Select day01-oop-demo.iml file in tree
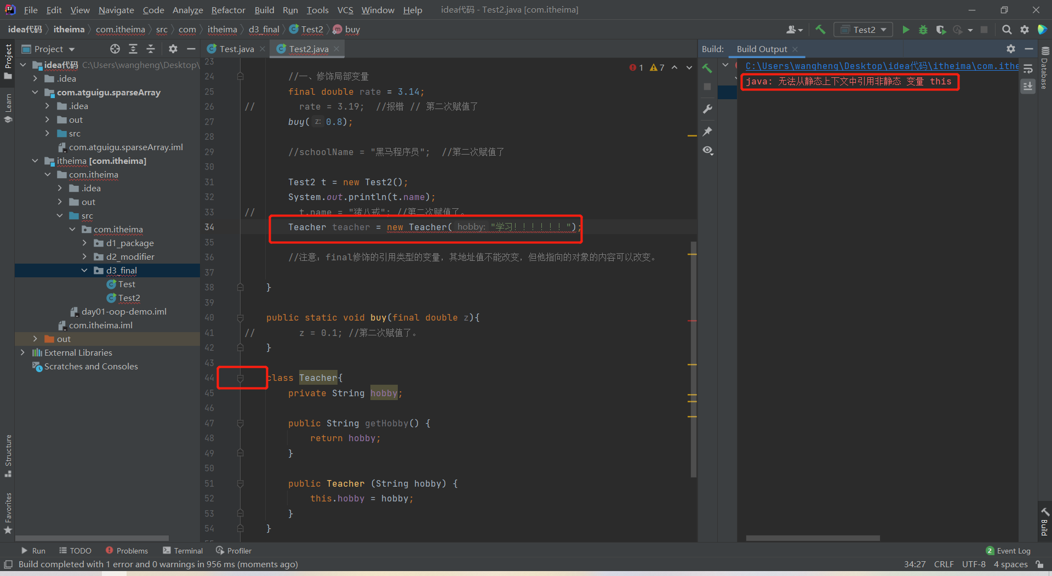The height and width of the screenshot is (576, 1052). pyautogui.click(x=124, y=311)
